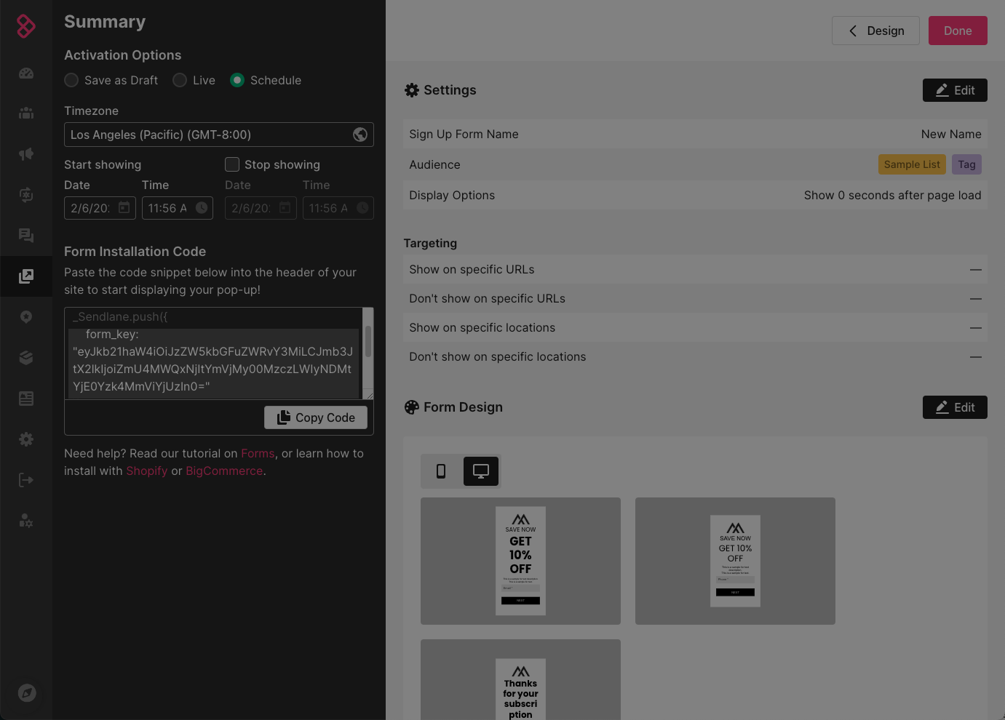Screen dimensions: 1005x720
Task: Click the Done button
Action: click(958, 31)
